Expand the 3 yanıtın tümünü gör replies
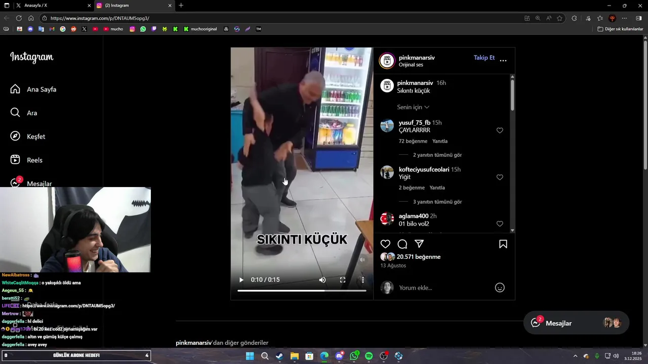This screenshot has width=648, height=364. click(x=437, y=202)
